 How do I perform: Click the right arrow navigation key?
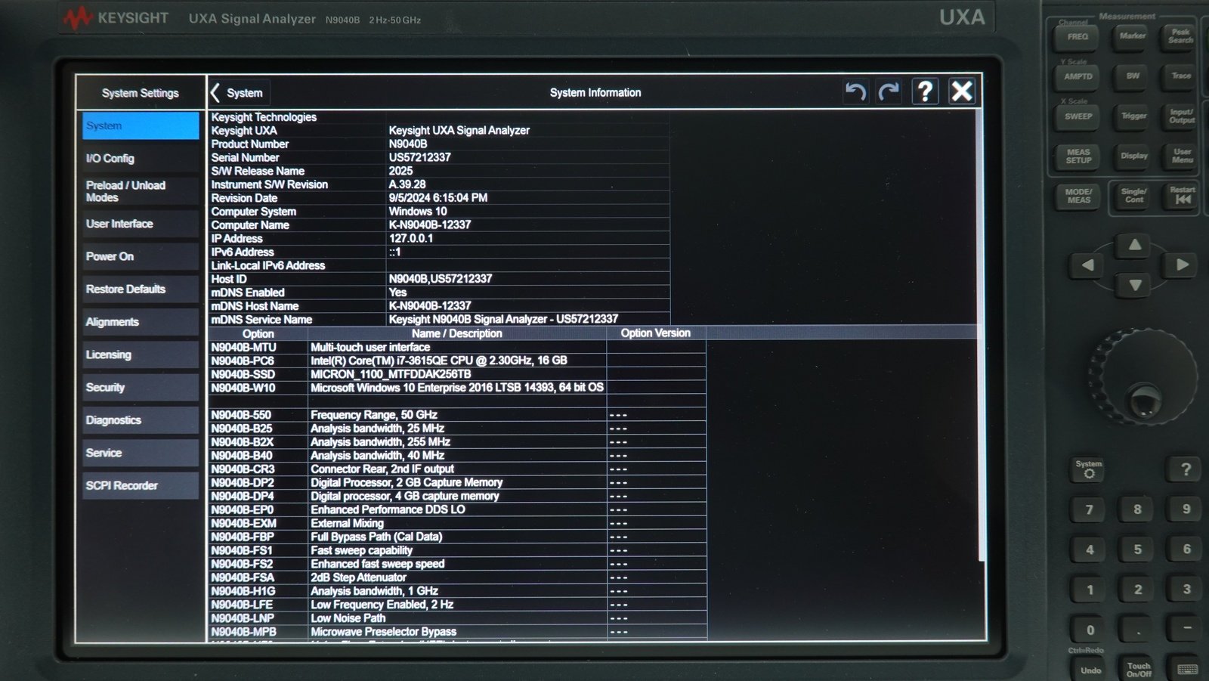tap(1182, 265)
